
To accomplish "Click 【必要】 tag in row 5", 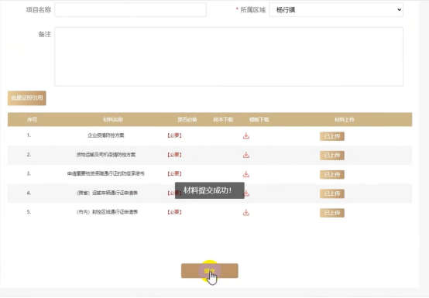I will tap(174, 212).
